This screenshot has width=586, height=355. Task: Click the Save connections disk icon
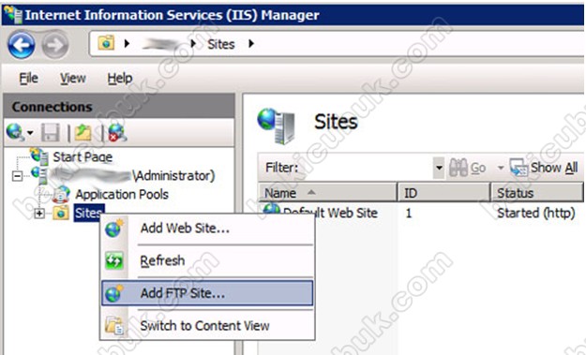(51, 132)
